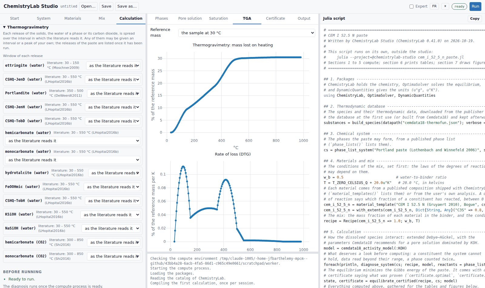Open the Phases results tab
This screenshot has width=485, height=288.
[x=162, y=18]
